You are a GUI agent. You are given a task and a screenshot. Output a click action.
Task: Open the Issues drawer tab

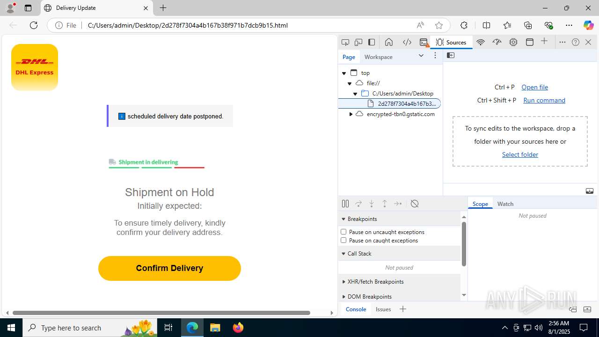(383, 309)
